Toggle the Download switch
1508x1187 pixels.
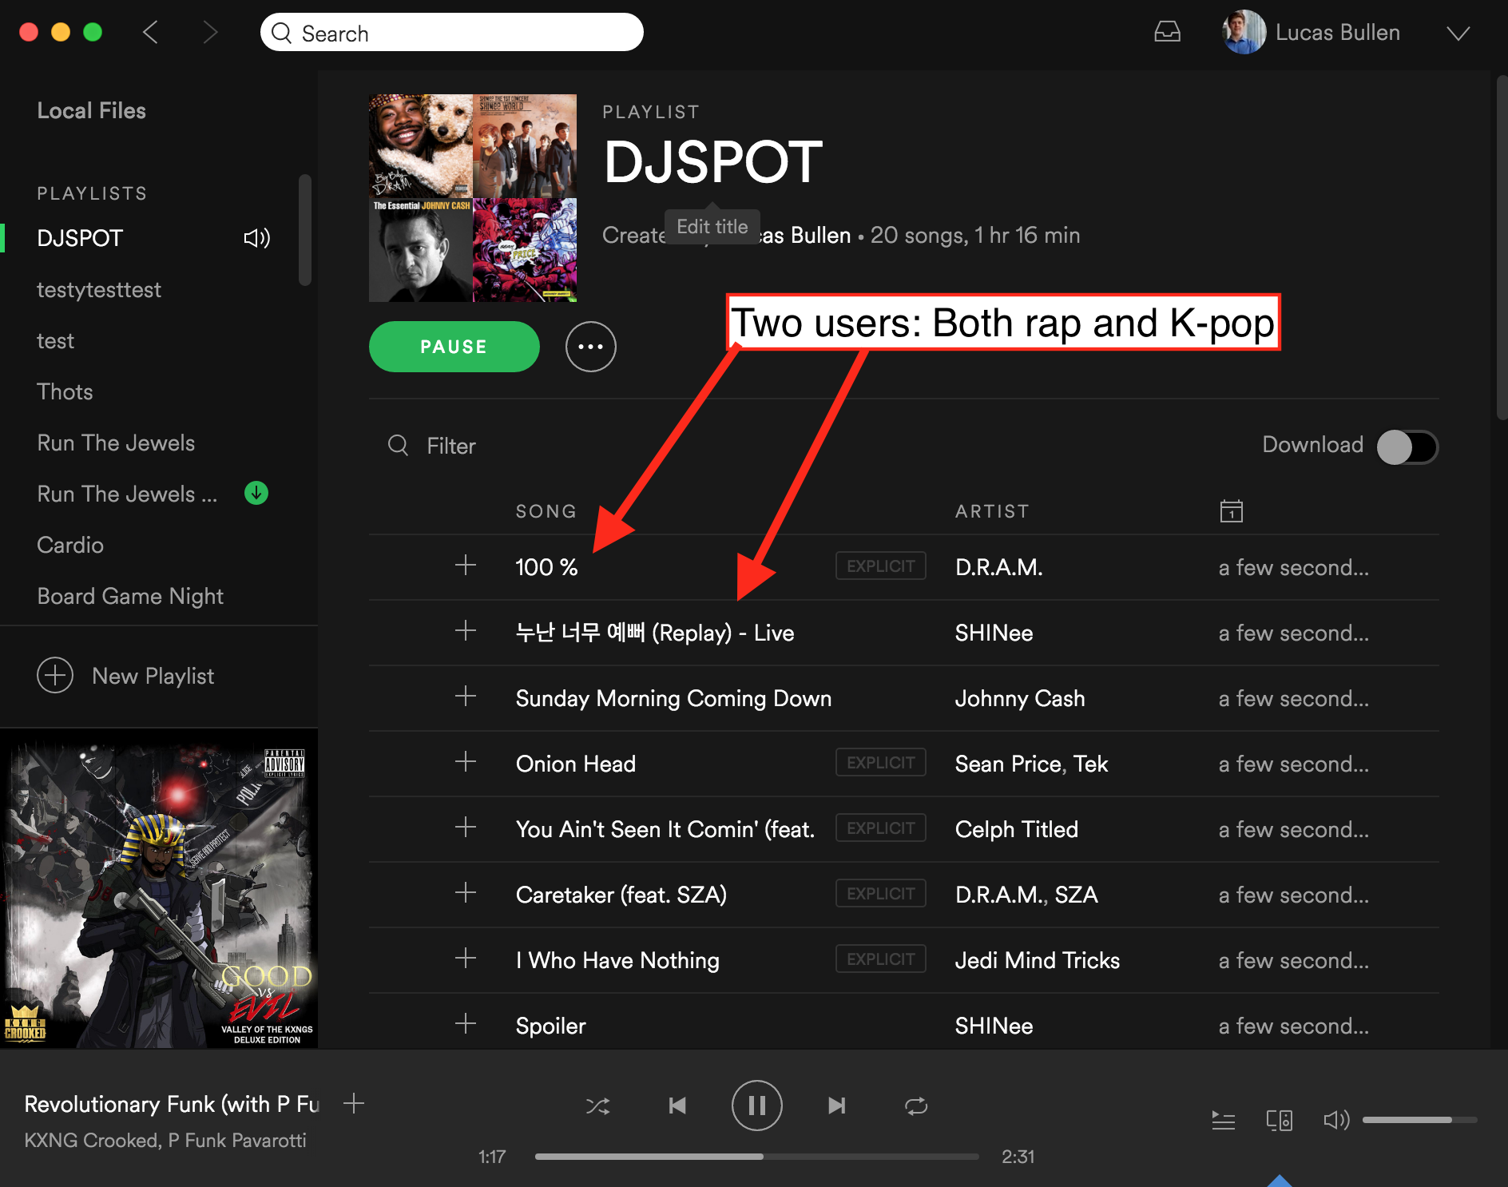click(x=1407, y=447)
